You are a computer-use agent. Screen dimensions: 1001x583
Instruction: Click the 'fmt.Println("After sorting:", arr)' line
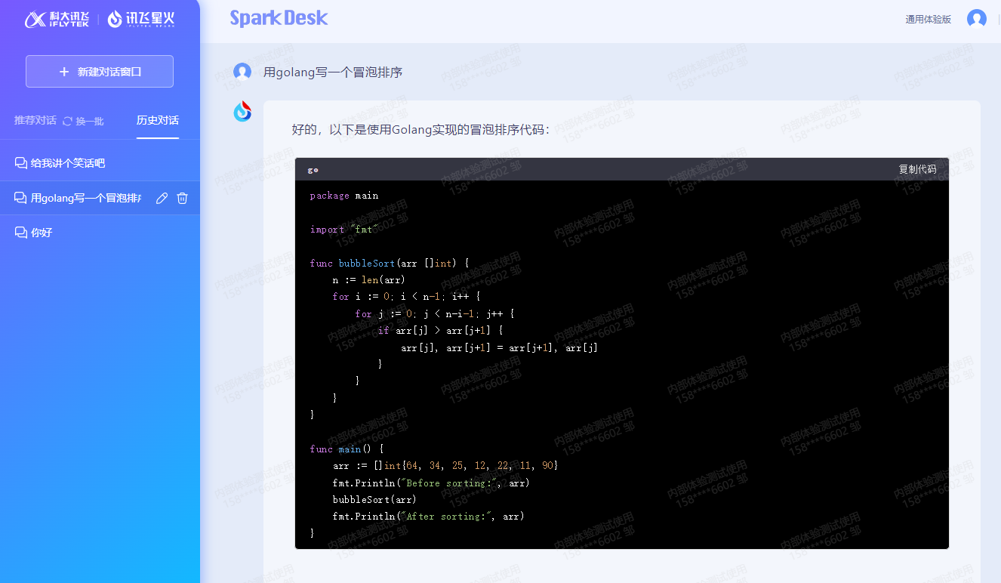pos(428,517)
